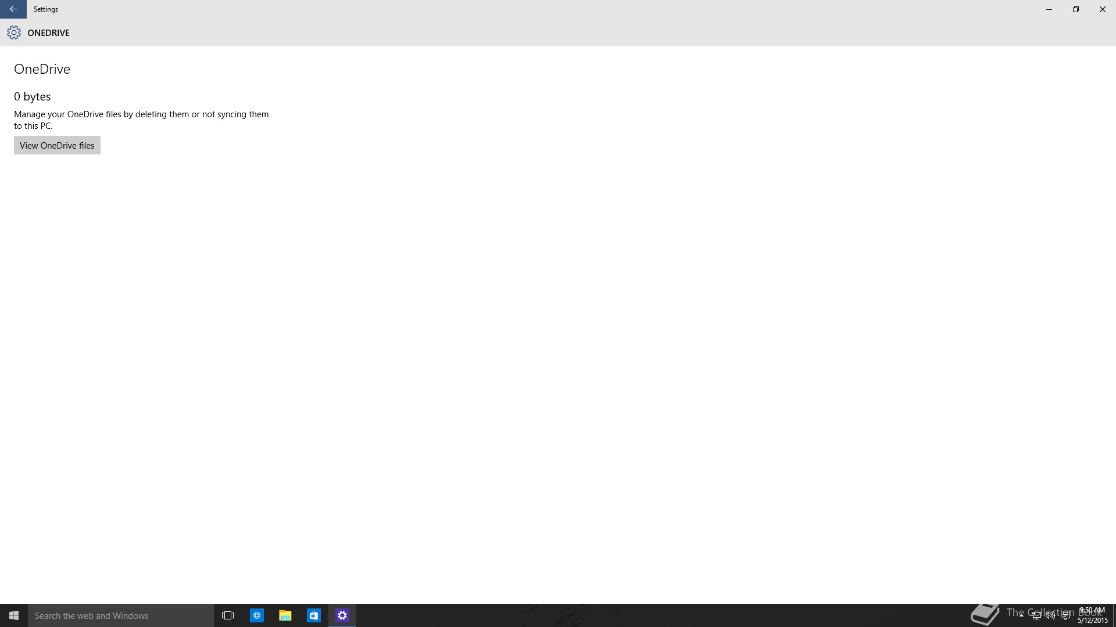Image resolution: width=1116 pixels, height=627 pixels.
Task: Open the clock showing 5/12/2015
Action: pos(1093,615)
